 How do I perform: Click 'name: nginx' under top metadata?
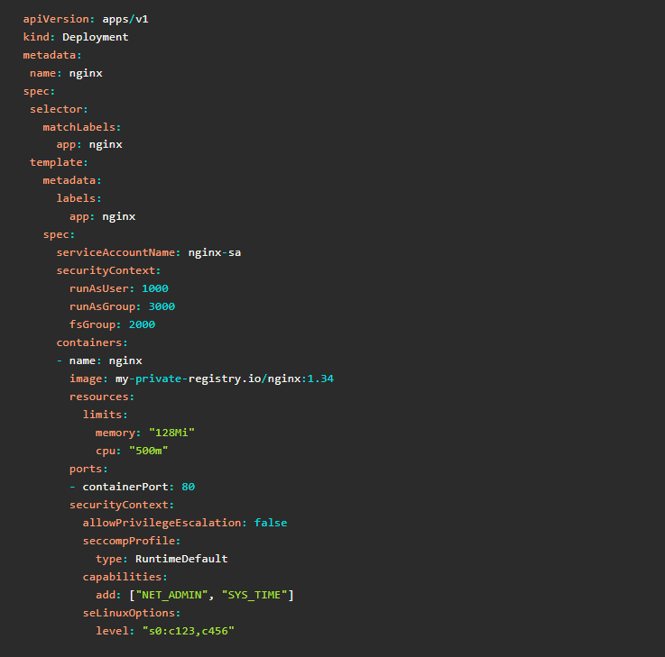66,73
